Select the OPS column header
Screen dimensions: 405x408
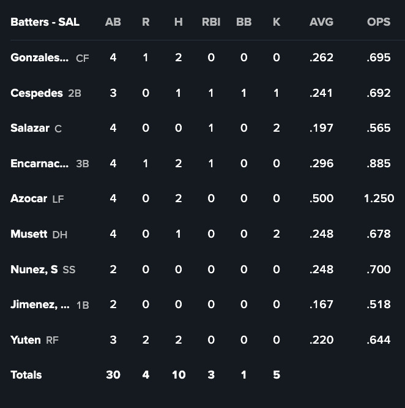tap(379, 22)
